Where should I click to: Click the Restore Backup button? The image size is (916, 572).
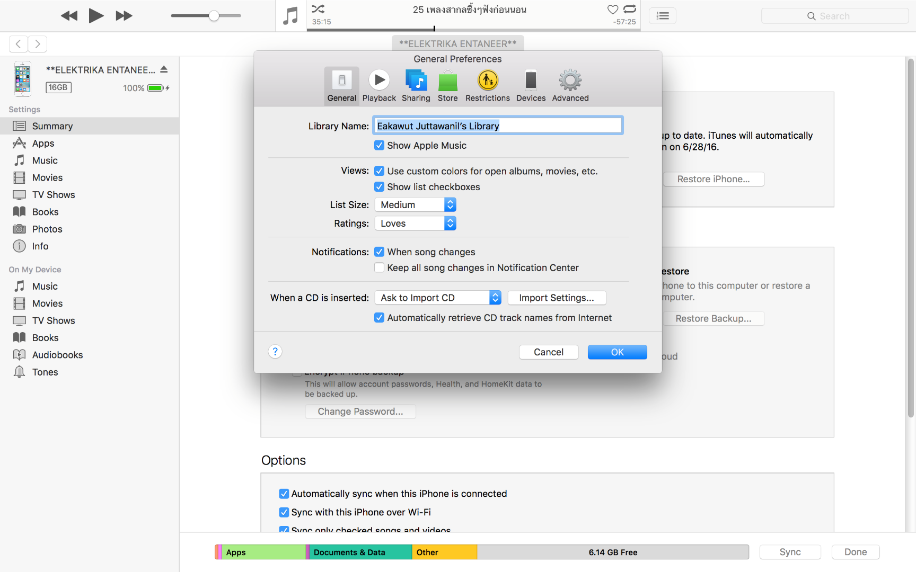714,318
